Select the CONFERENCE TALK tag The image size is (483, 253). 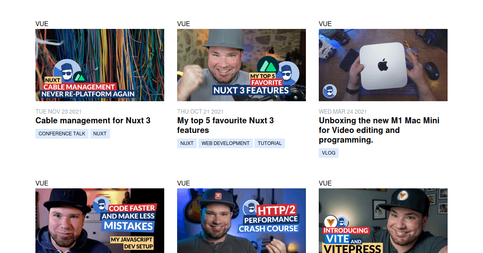[x=62, y=134]
